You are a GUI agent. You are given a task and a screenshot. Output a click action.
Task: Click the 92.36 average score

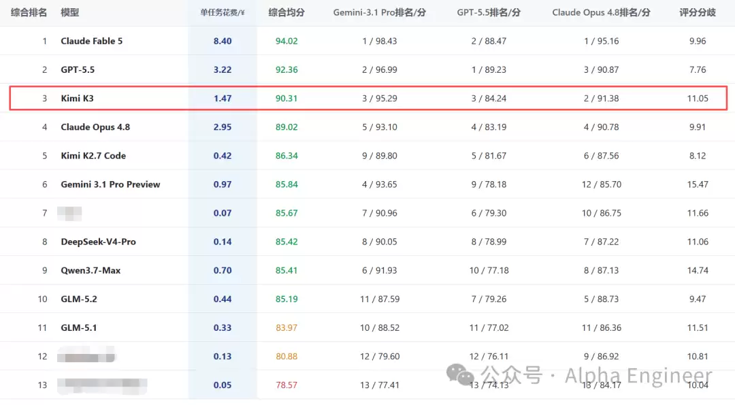tap(287, 70)
